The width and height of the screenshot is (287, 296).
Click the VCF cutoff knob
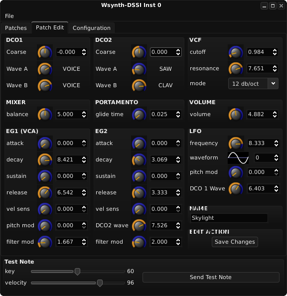pos(236,52)
